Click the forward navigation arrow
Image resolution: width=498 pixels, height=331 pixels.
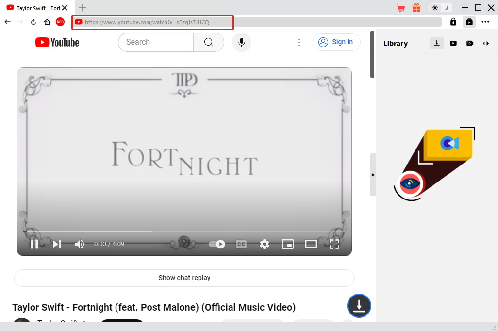point(20,22)
